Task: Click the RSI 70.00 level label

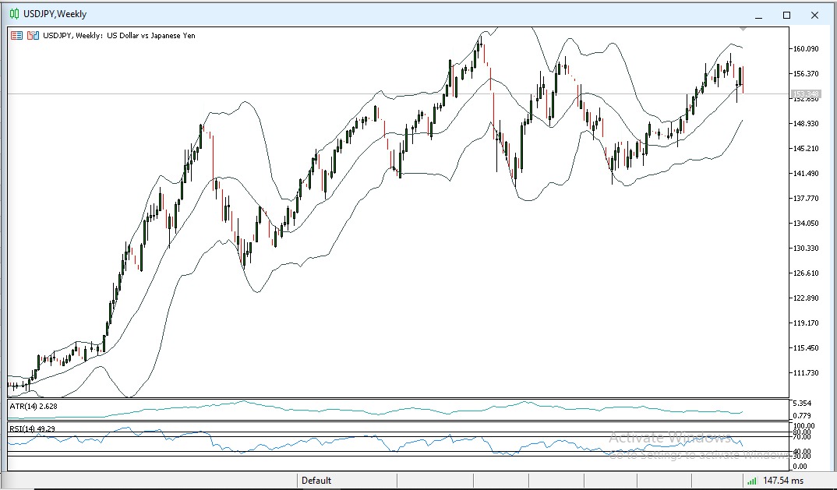Action: [803, 436]
